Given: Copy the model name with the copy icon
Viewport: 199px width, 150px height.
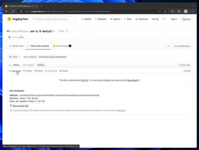Looking at the screenshot, I should [x=54, y=31].
